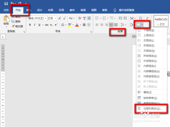The width and height of the screenshot is (170, 127).
Task: Click the Paste (粘贴) clipboard icon
Action: (x=6, y=18)
